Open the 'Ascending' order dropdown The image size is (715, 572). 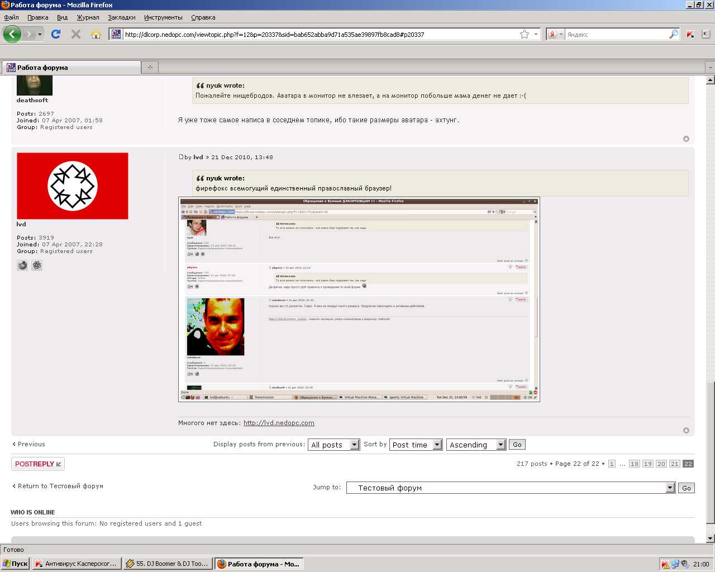click(x=500, y=445)
